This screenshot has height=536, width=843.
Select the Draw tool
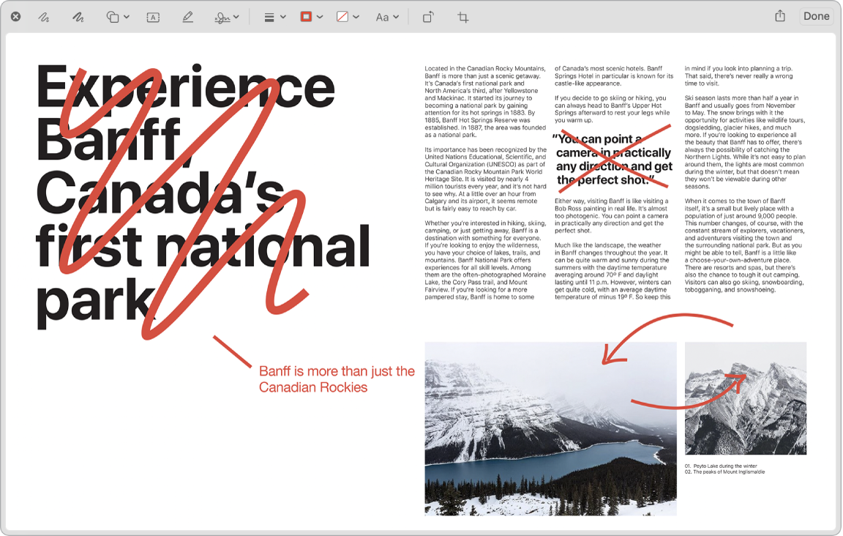coord(77,16)
